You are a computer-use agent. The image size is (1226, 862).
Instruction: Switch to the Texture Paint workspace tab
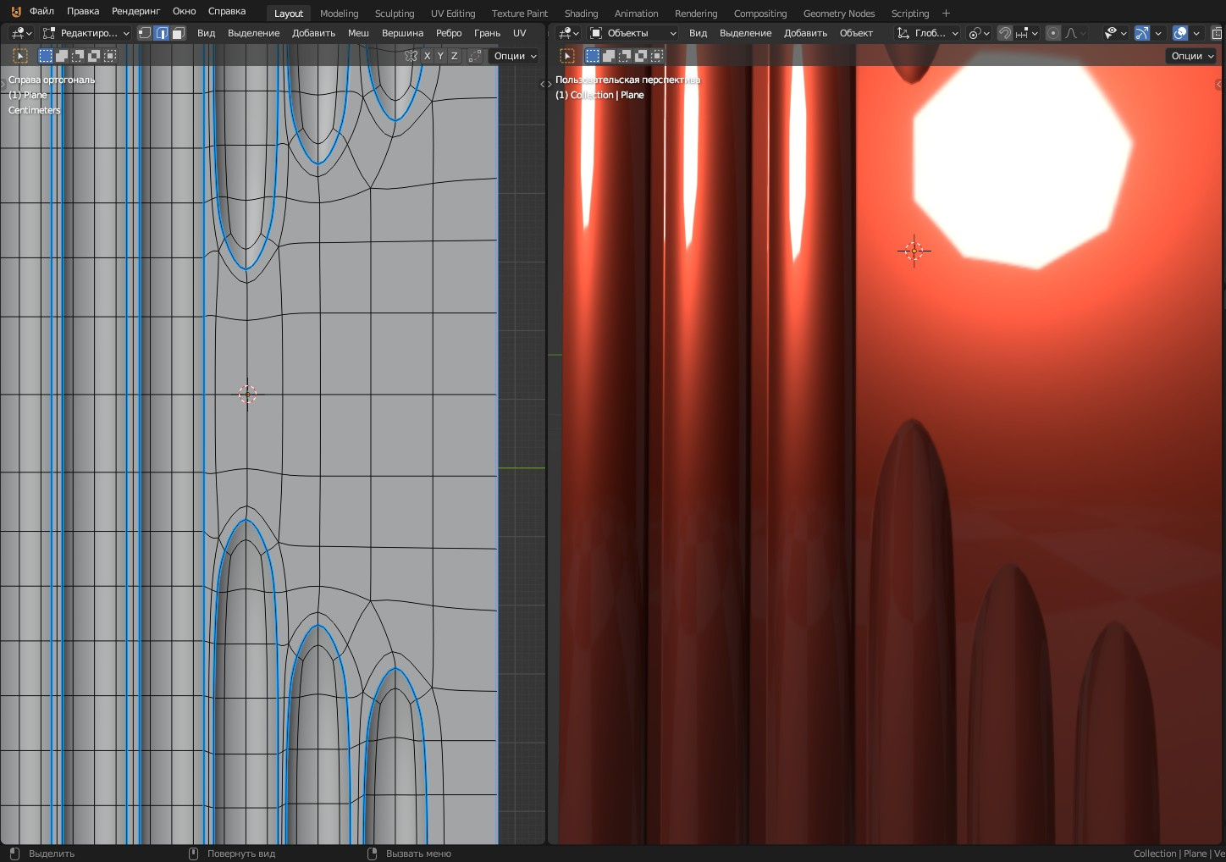520,14
